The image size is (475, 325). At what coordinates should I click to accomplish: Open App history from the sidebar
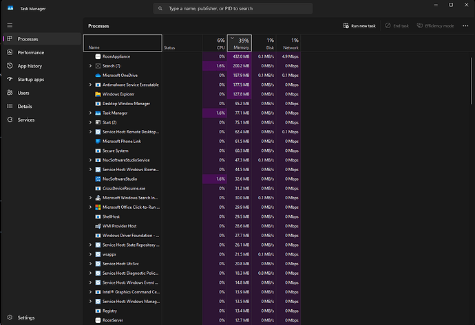(x=10, y=66)
